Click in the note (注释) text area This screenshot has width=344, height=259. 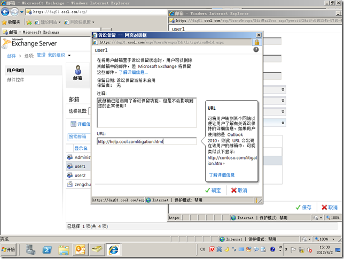pos(146,112)
